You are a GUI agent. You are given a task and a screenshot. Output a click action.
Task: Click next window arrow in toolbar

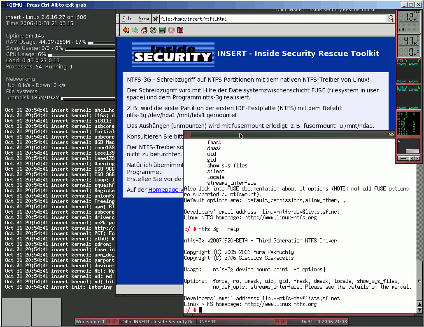click(284, 322)
